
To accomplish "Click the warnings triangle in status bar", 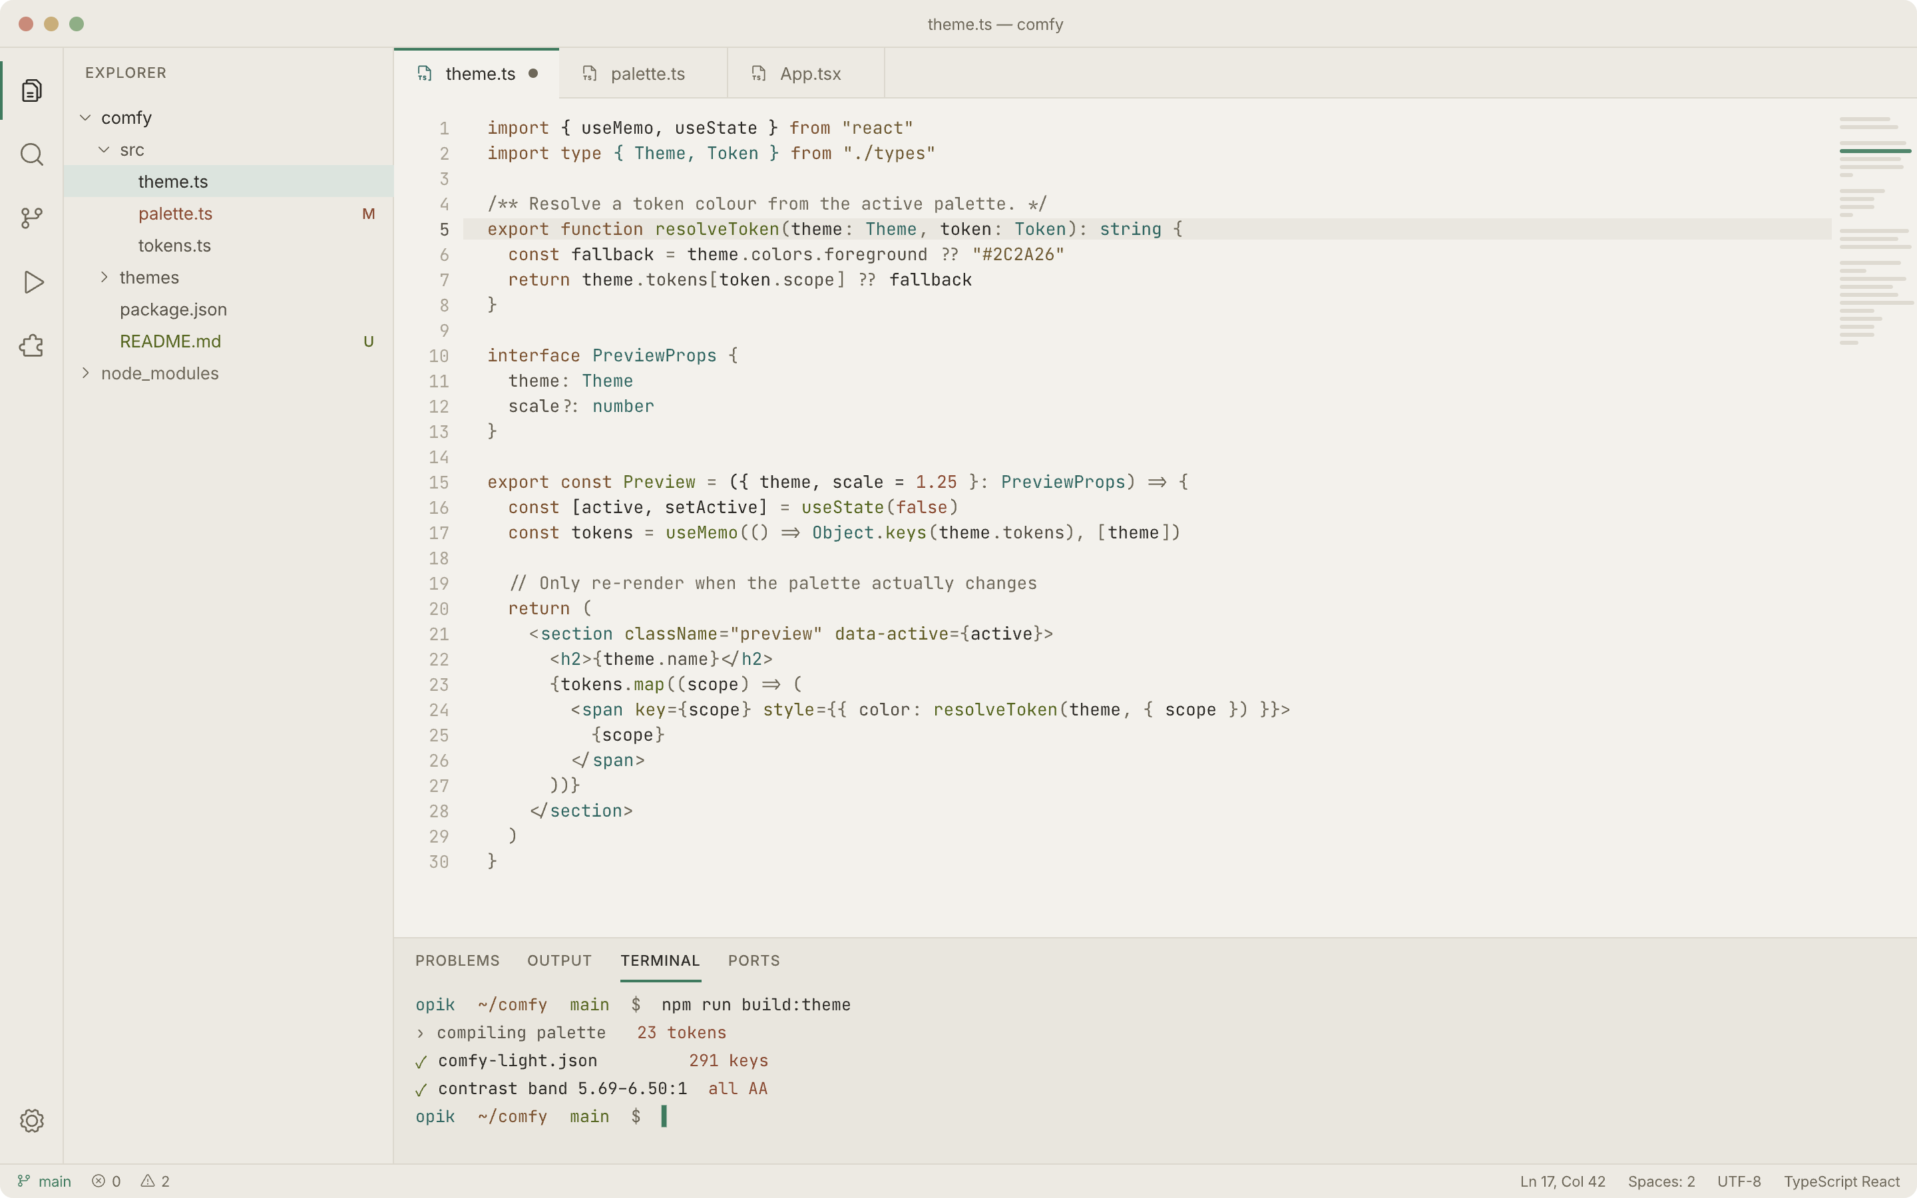I will (x=147, y=1181).
